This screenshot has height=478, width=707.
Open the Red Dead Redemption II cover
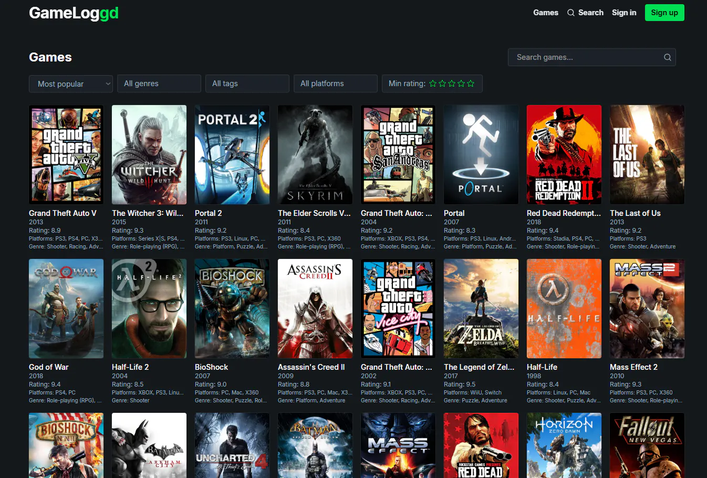[x=564, y=154]
